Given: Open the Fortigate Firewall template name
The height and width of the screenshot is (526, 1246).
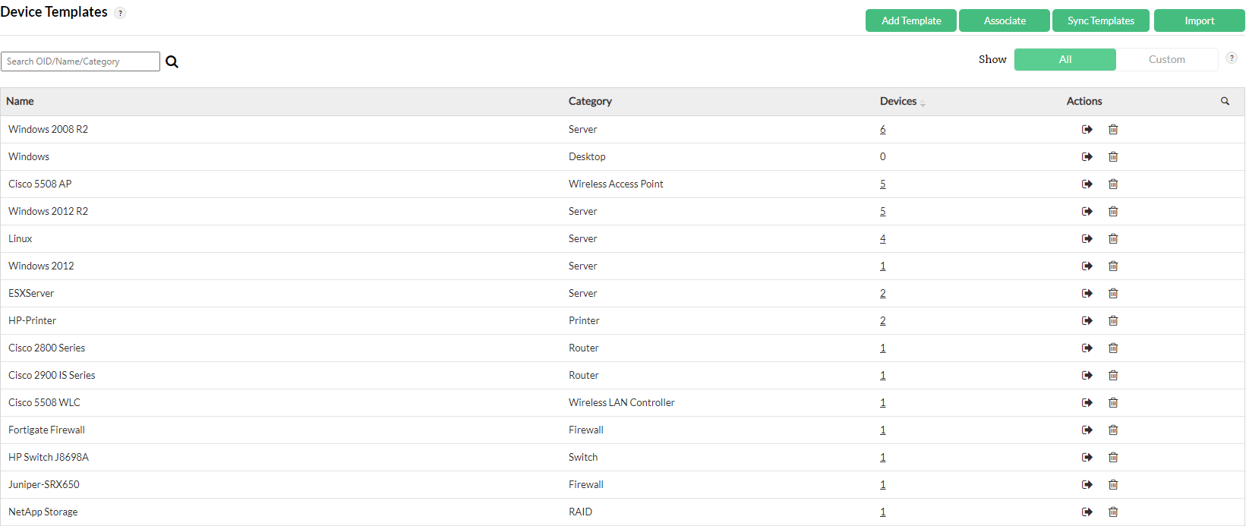Looking at the screenshot, I should click(46, 430).
